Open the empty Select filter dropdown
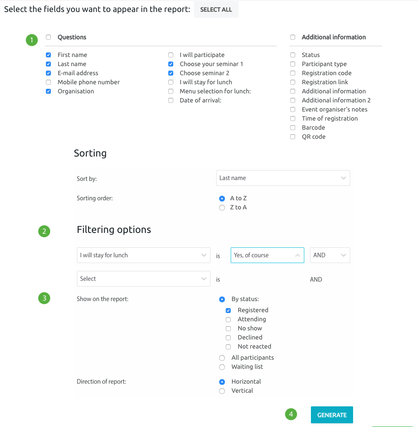This screenshot has height=427, width=418. [143, 279]
